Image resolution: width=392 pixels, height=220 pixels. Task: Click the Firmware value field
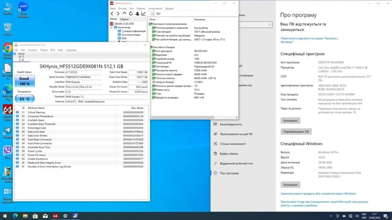pyautogui.click(x=83, y=72)
